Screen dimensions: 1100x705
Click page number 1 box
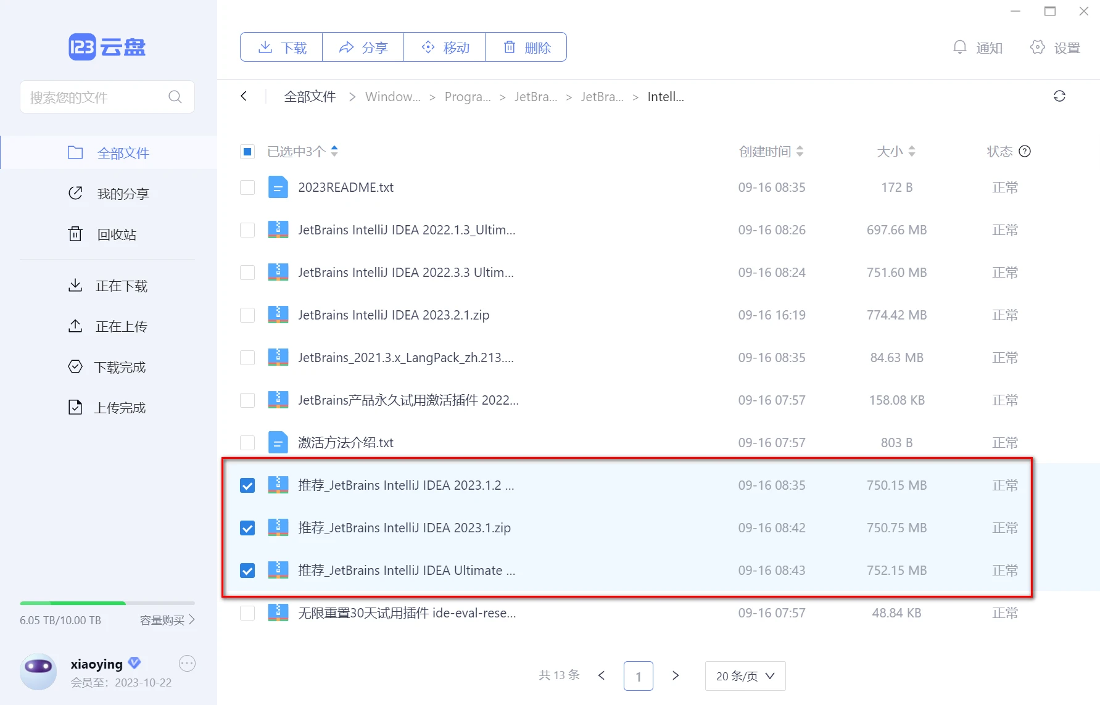click(x=639, y=676)
